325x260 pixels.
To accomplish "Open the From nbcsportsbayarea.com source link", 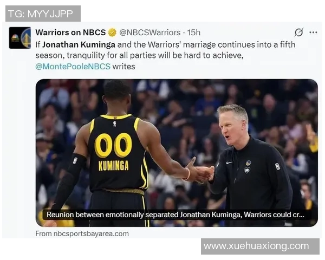I will point(82,233).
